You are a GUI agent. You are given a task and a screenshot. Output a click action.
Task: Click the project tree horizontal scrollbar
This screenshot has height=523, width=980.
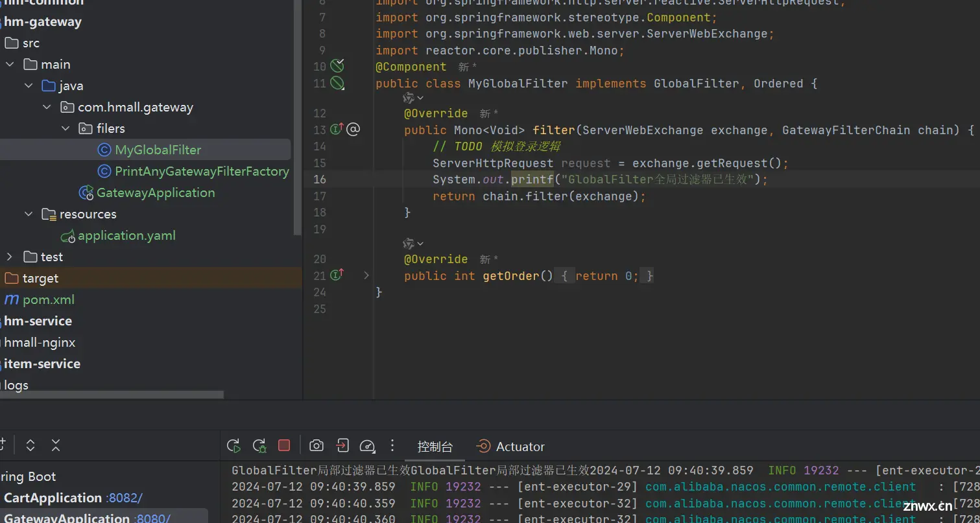[112, 394]
